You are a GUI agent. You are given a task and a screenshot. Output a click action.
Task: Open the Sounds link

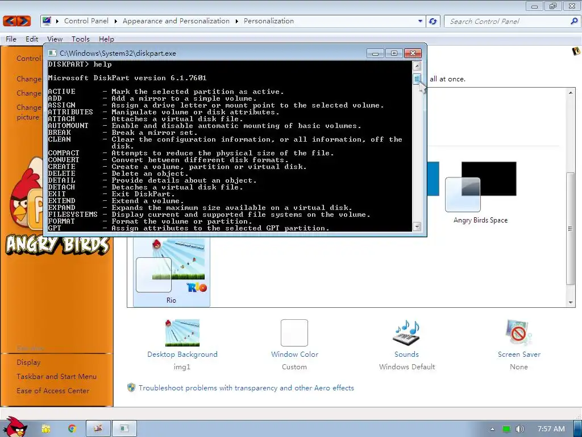[x=407, y=354]
